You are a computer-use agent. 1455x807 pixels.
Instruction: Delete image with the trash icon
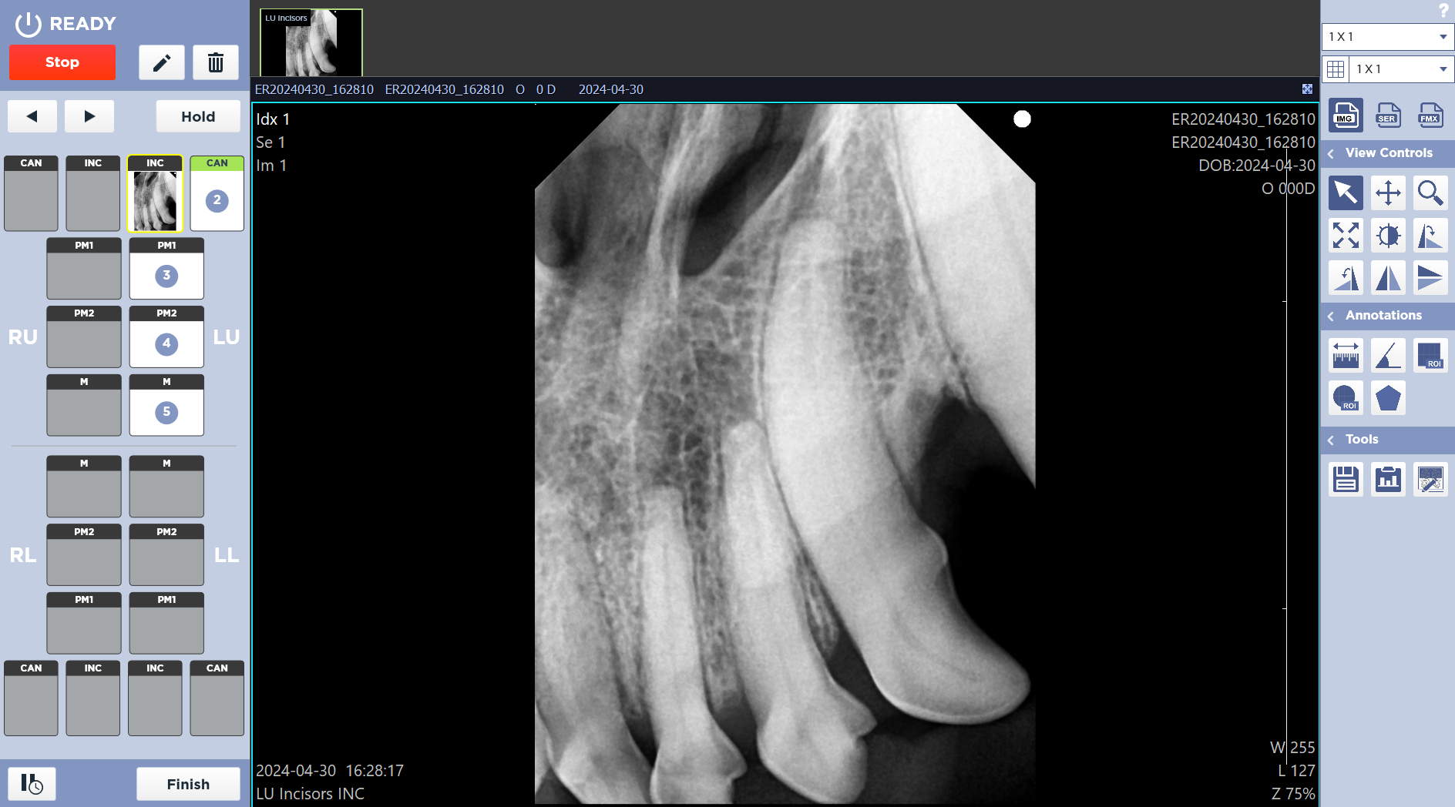(x=216, y=62)
